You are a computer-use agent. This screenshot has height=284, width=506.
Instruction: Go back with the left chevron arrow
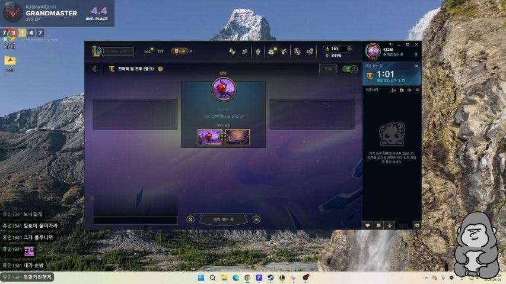click(94, 69)
